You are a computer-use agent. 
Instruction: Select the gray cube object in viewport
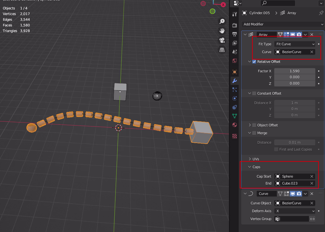[120, 92]
